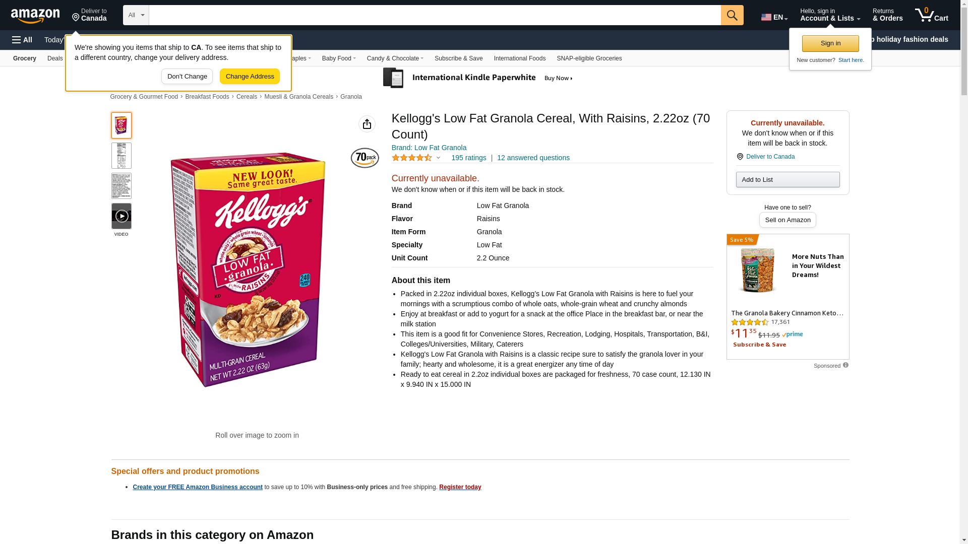Click the yellow Sign in button

[830, 43]
